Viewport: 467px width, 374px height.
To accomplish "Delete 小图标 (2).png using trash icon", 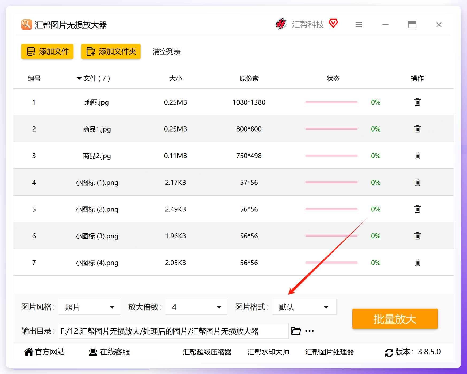I will coord(417,209).
